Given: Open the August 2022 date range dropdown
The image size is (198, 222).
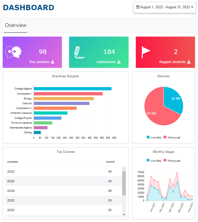Looking at the screenshot, I should 165,7.
